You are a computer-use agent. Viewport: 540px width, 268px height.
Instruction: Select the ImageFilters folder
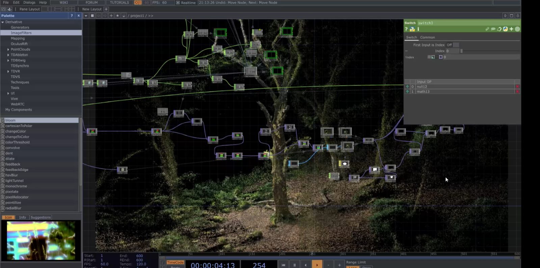[41, 33]
